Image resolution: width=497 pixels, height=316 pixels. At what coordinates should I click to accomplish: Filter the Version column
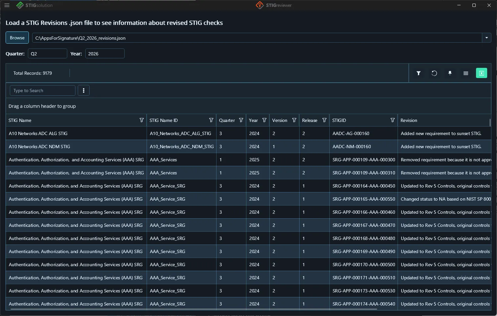click(x=294, y=120)
